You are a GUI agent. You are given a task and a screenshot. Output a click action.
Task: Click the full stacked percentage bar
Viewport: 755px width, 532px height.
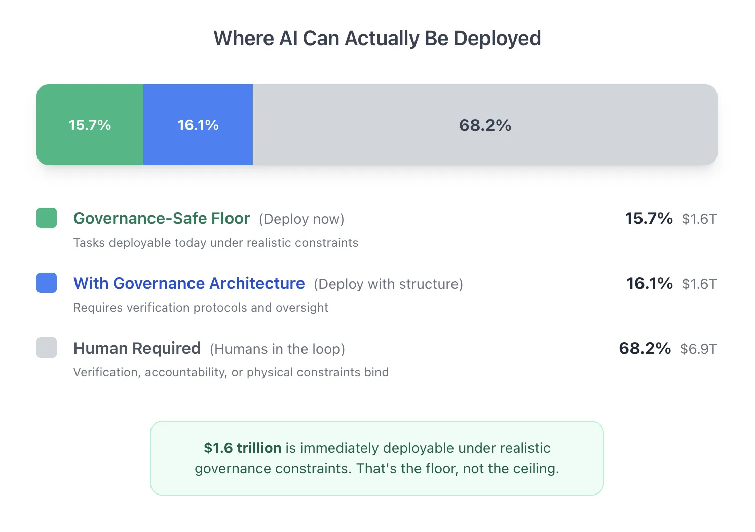pyautogui.click(x=377, y=124)
